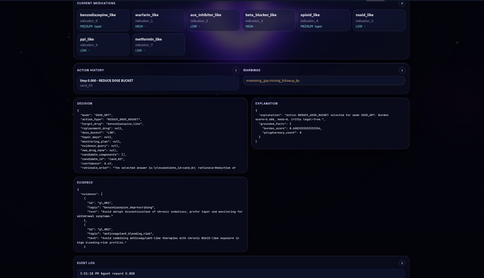The width and height of the screenshot is (484, 278).
Task: Open the Step 0.000 Reduce Dose Bucket entry
Action: [x=158, y=83]
